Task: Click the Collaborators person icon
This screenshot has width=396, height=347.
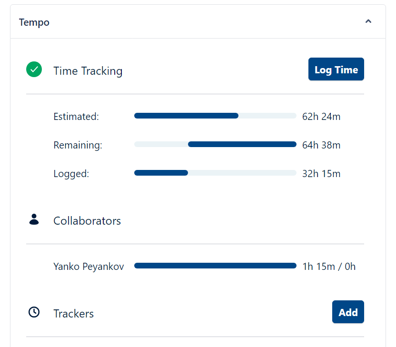Action: tap(34, 219)
